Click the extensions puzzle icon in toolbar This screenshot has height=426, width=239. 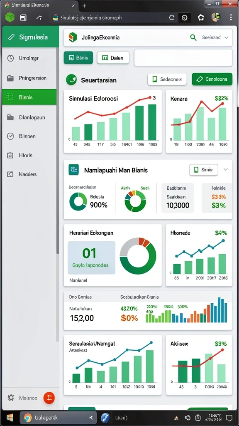pyautogui.click(x=201, y=17)
